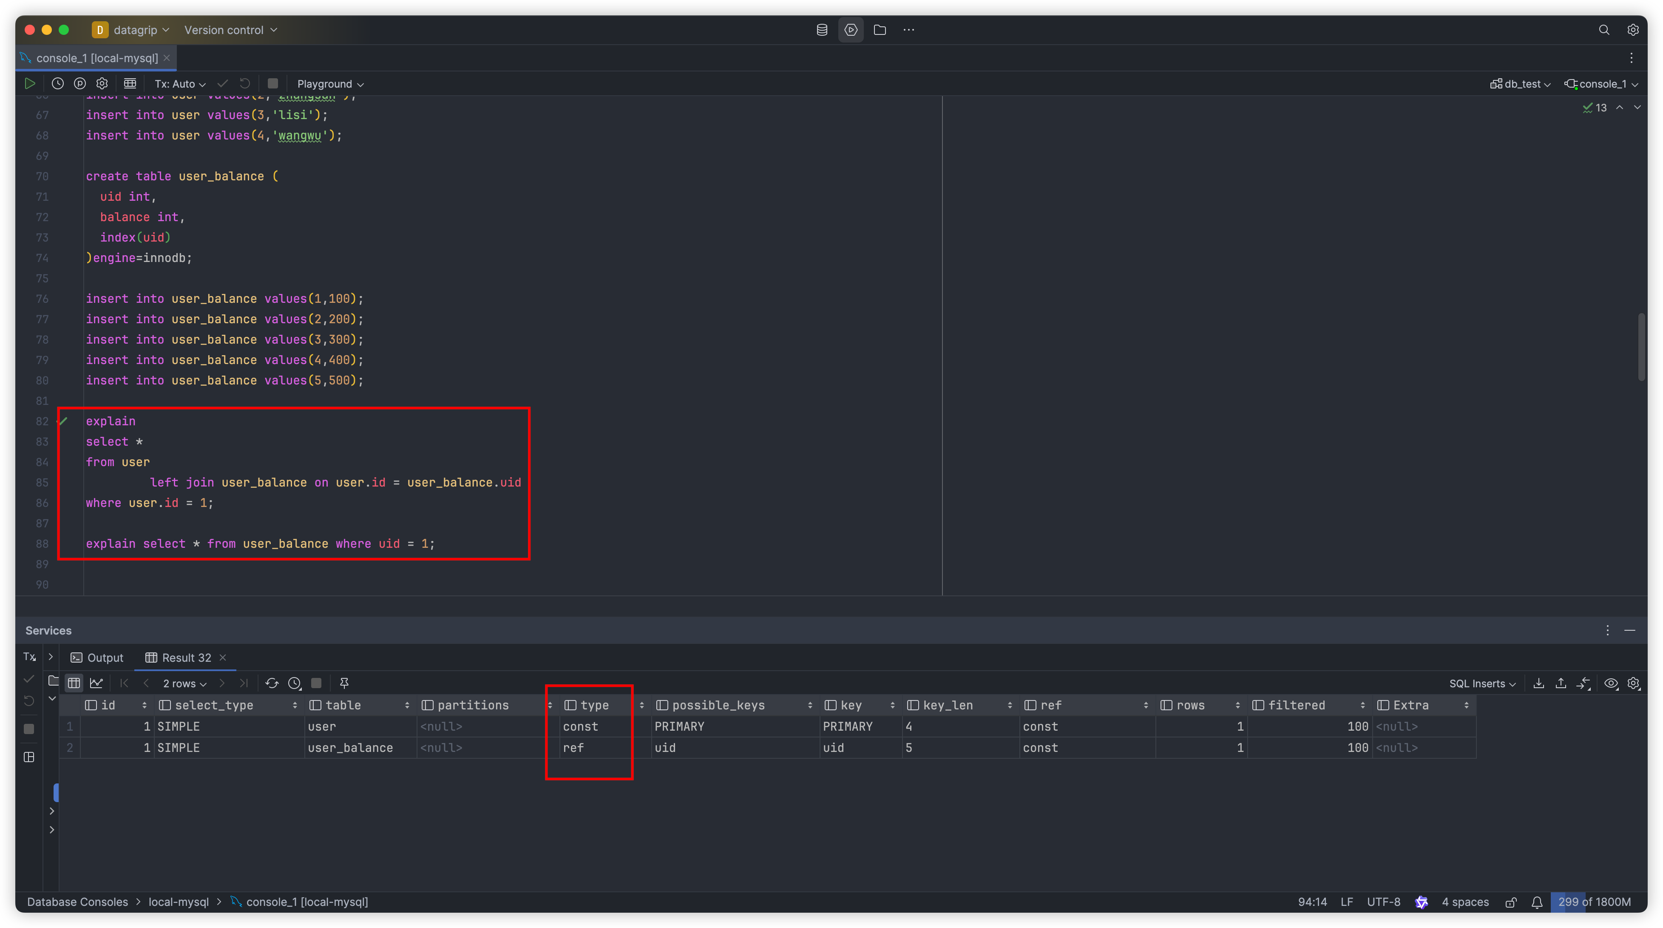This screenshot has height=928, width=1663.
Task: Click local-mysql breadcrumb
Action: (179, 902)
